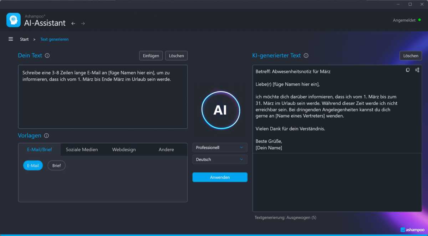Click the Text generieren breadcrumb link
Screen dimensions: 428x236
(x=54, y=39)
